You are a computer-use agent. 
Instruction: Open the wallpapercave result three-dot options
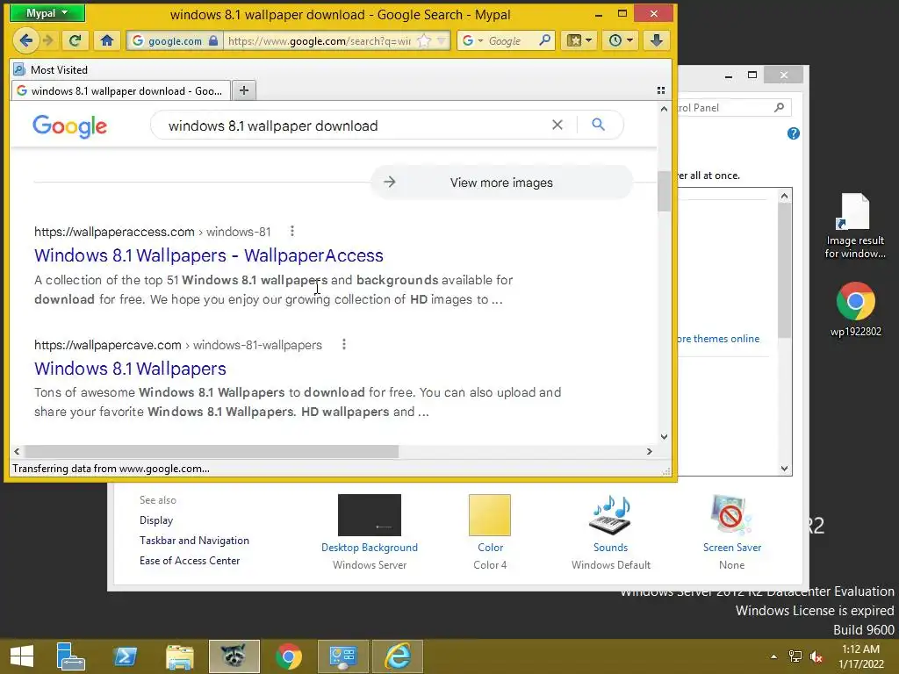344,344
